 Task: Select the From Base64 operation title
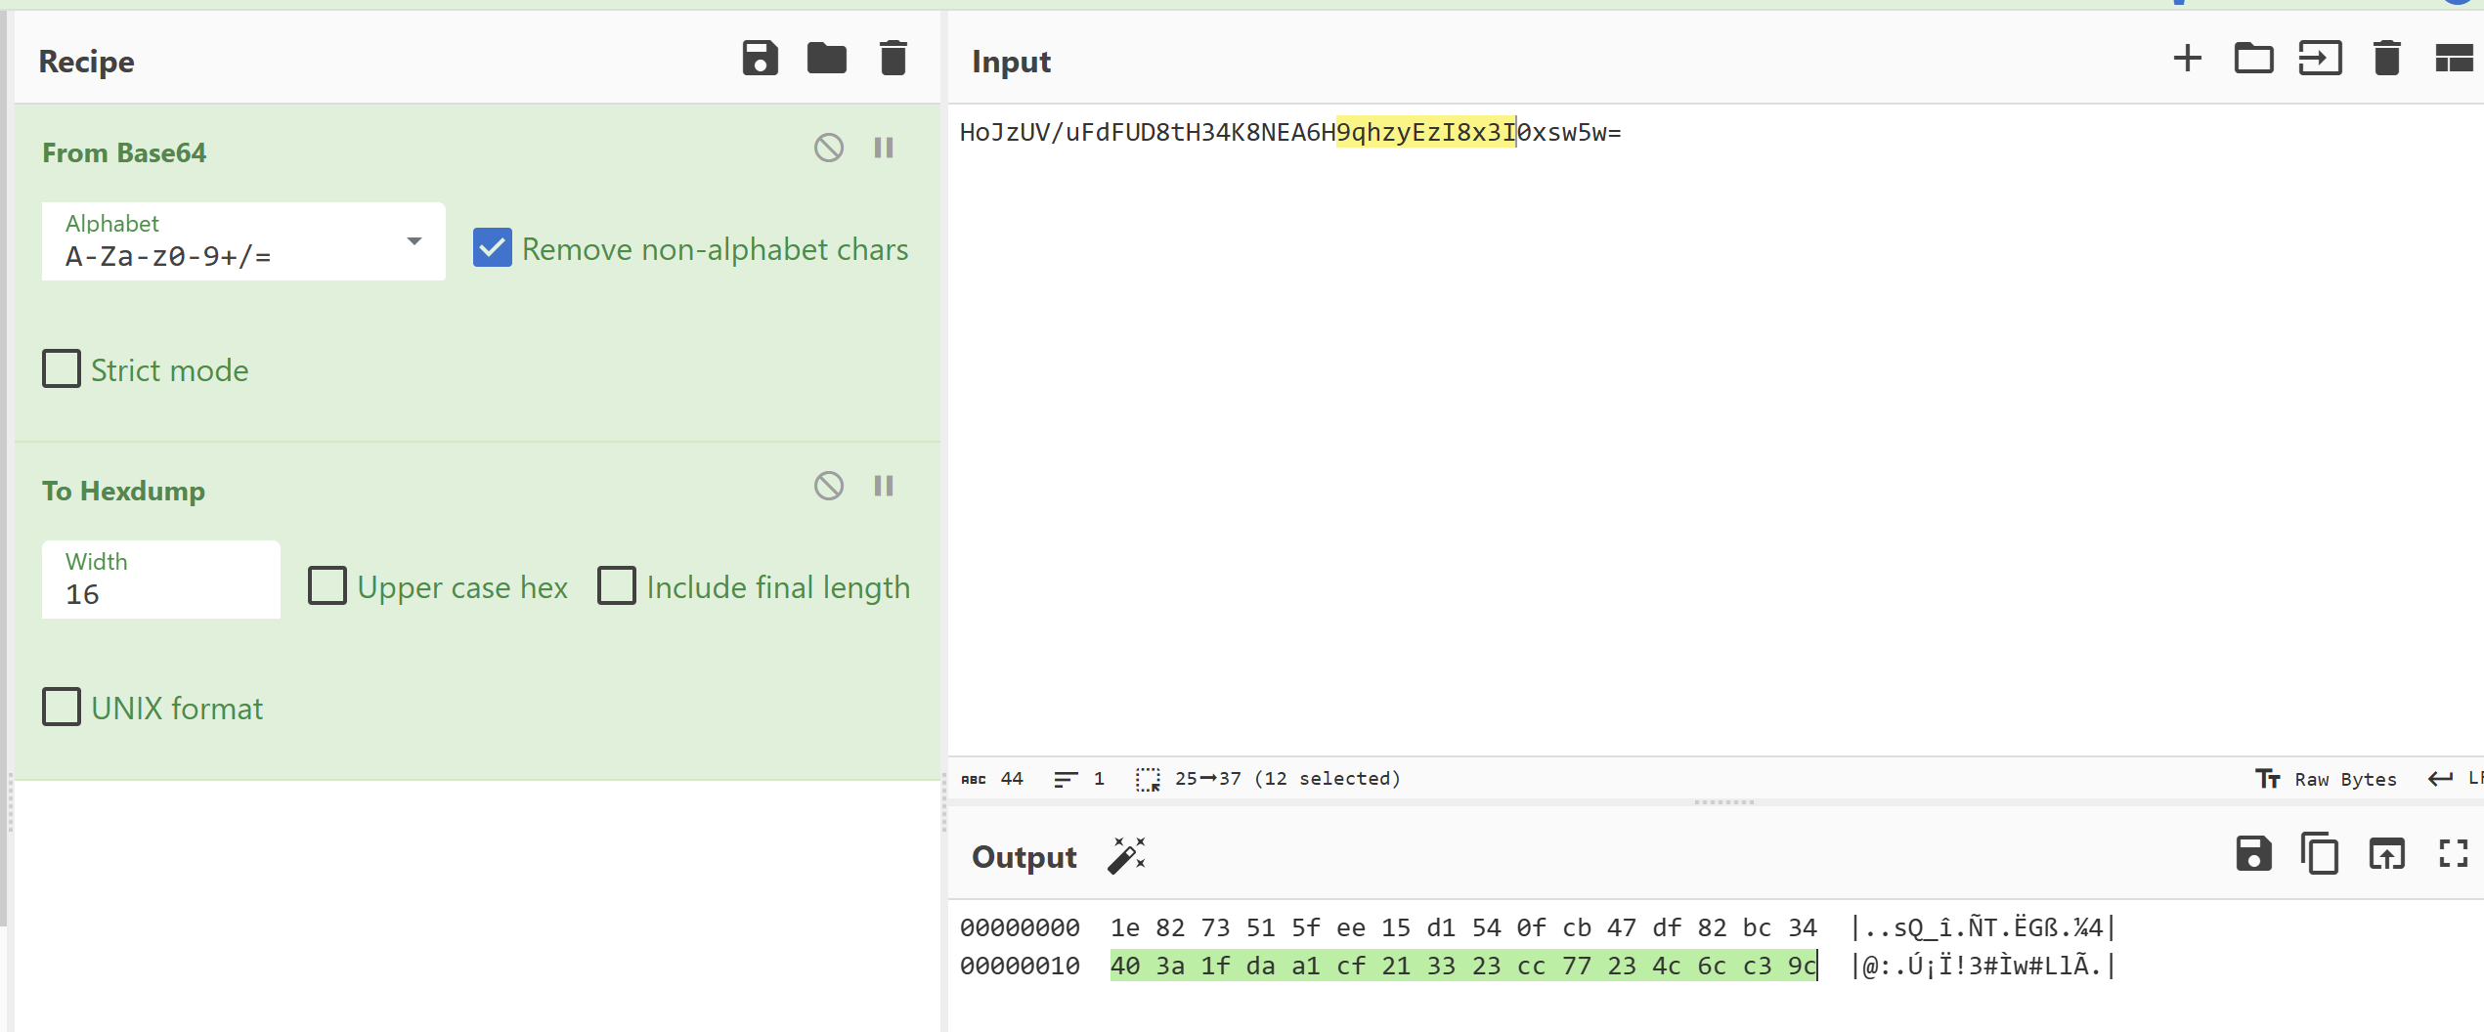click(124, 152)
